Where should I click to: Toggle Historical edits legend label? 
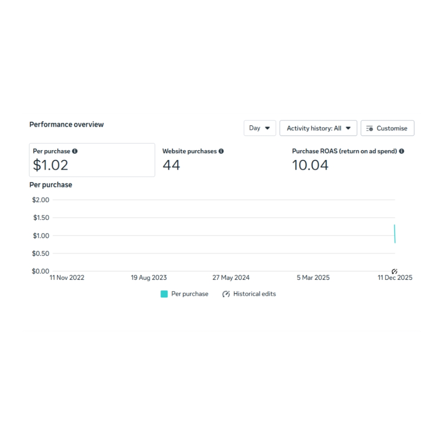254,294
